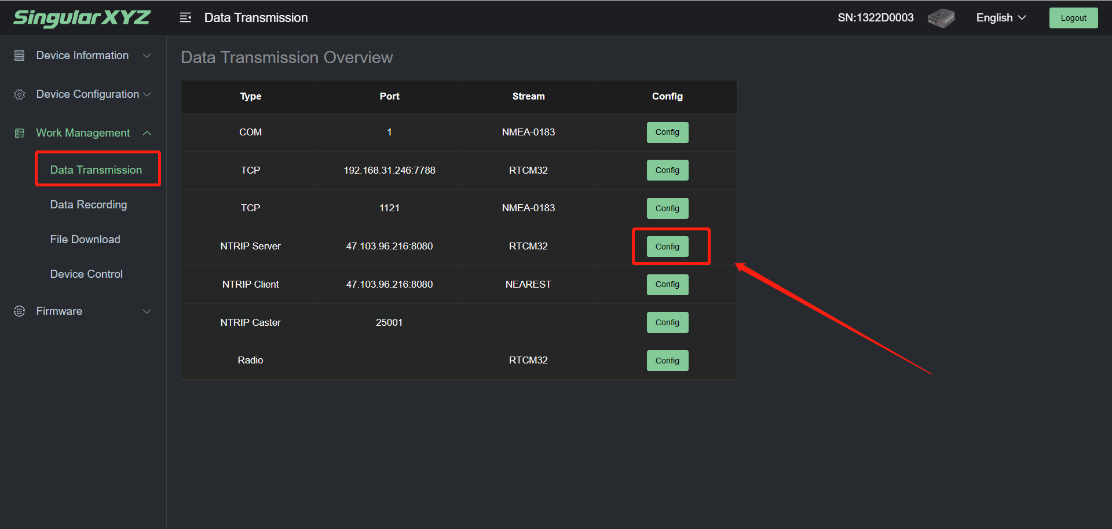Select Data Transmission in the sidebar
The height and width of the screenshot is (529, 1112).
click(96, 170)
